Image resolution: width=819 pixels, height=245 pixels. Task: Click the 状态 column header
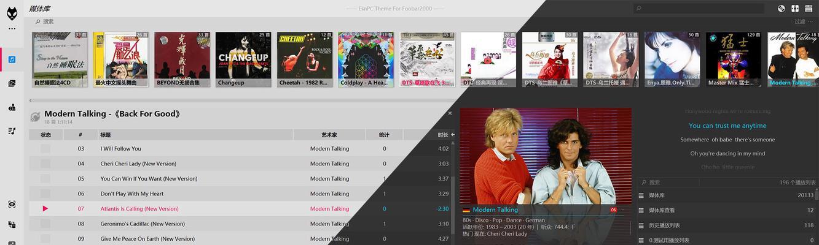tap(46, 135)
